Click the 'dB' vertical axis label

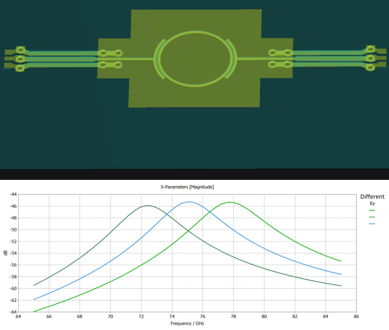coord(5,253)
